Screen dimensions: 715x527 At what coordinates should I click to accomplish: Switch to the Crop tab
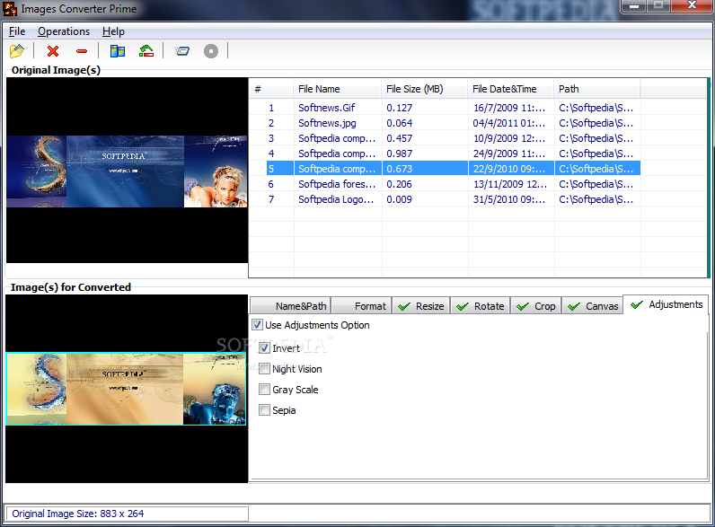(x=535, y=306)
